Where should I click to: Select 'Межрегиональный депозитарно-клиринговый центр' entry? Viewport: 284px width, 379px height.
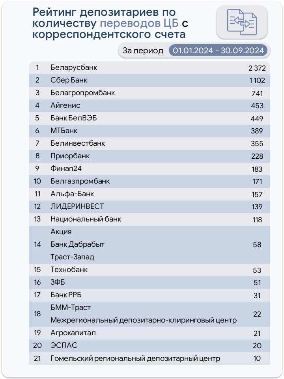[144, 320]
